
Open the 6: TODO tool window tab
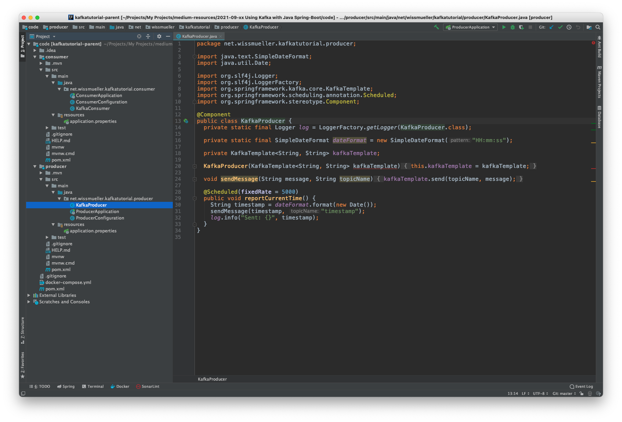40,386
